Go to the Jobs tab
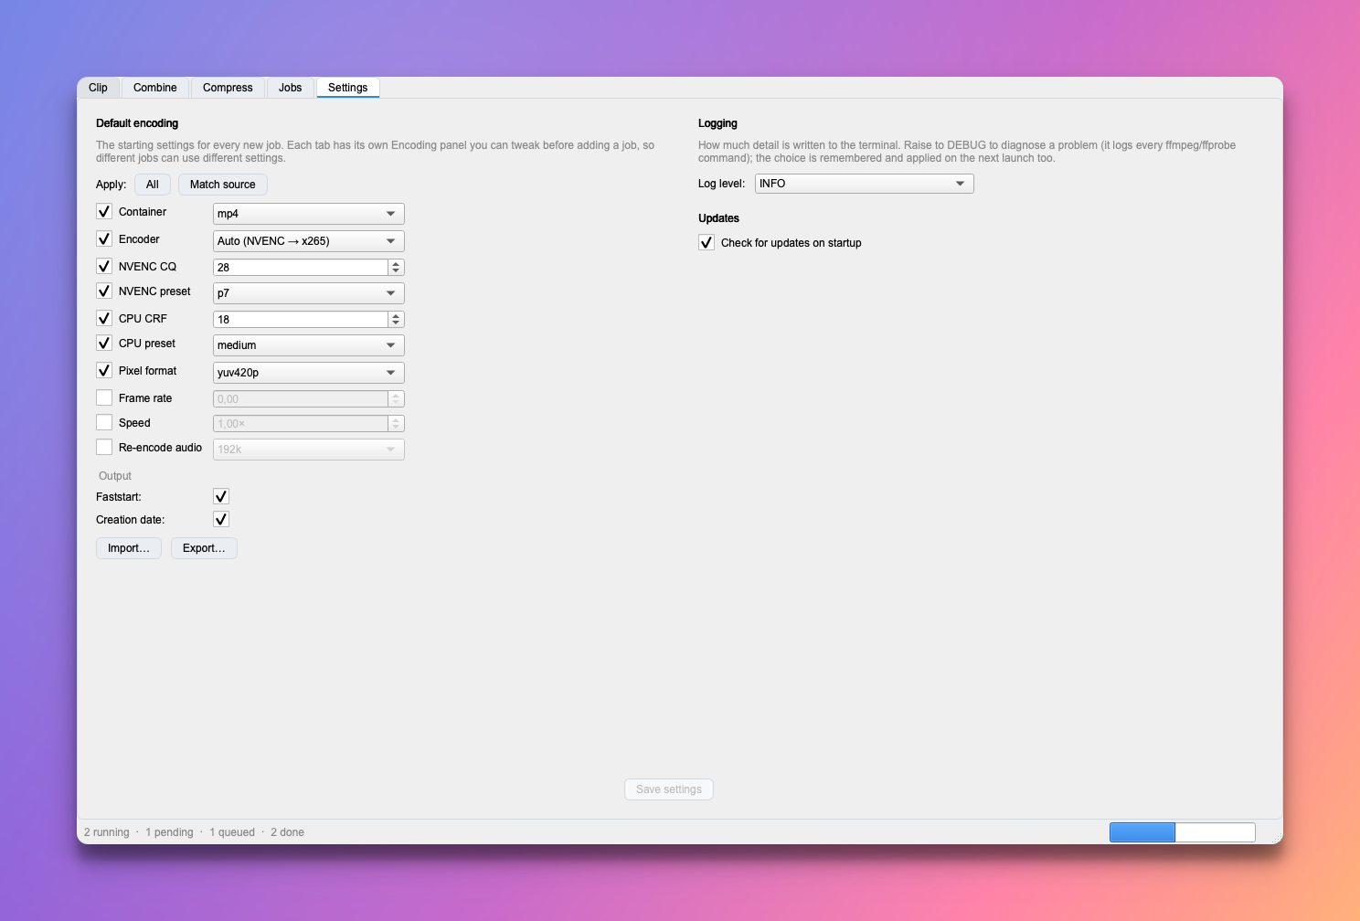This screenshot has width=1360, height=921. click(290, 88)
